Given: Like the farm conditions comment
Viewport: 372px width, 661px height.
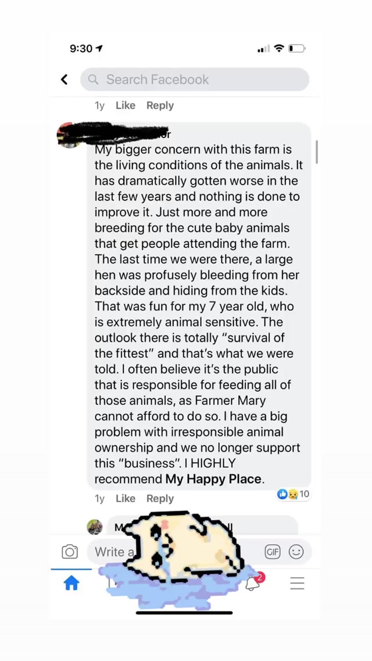Looking at the screenshot, I should pos(126,499).
